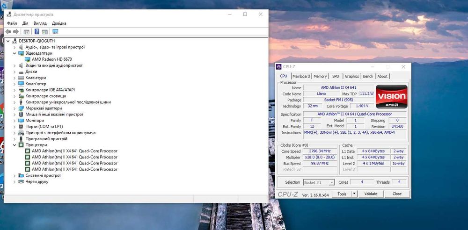Collapse the DESKTOP-QIOGUTH root node
This screenshot has height=230, width=468.
click(x=8, y=41)
